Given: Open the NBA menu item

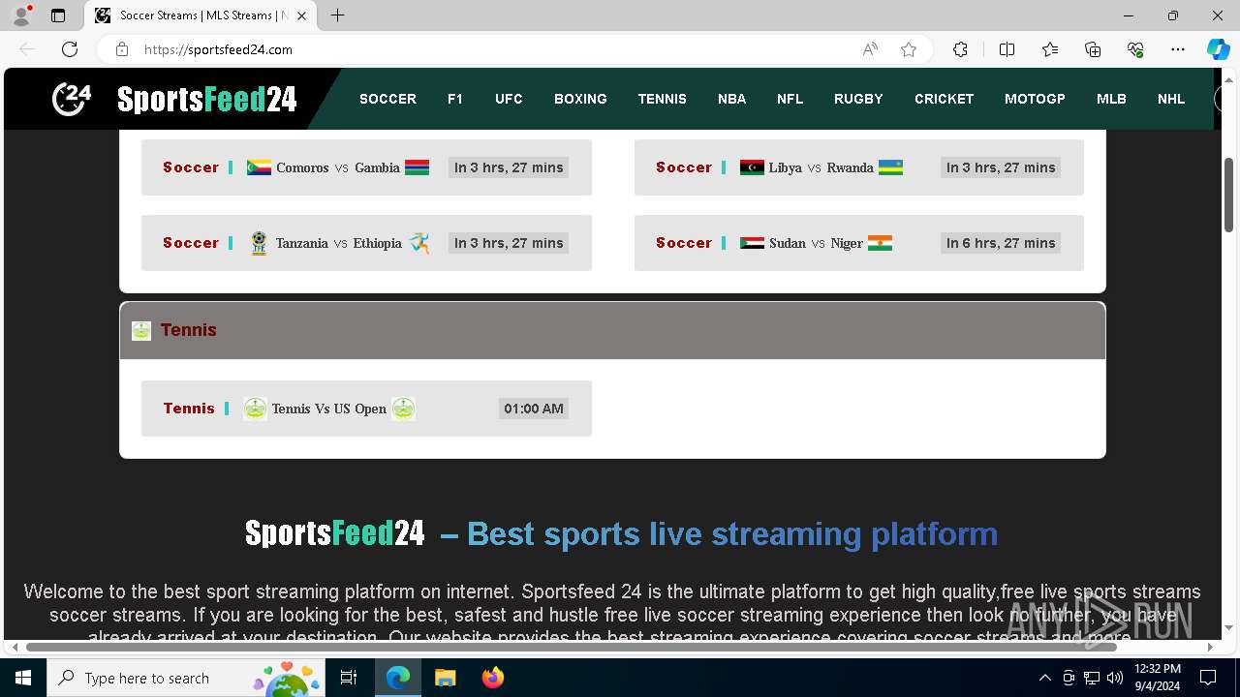Looking at the screenshot, I should [731, 99].
